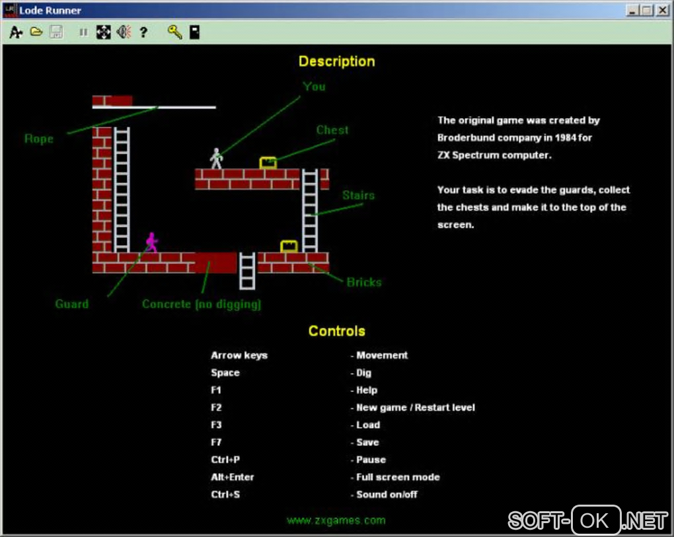Click the 'Description' heading

[x=336, y=61]
